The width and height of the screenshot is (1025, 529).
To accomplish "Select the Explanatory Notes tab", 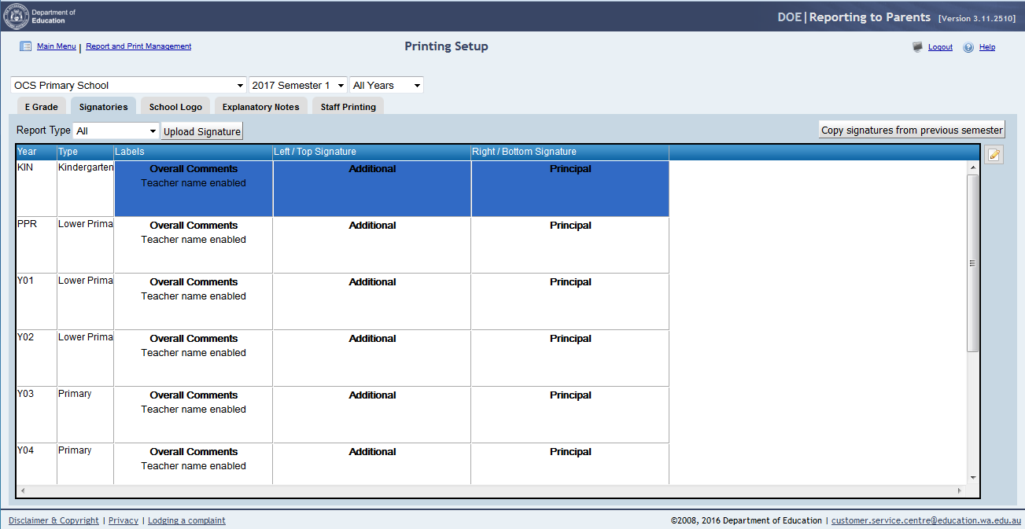I will pos(260,107).
